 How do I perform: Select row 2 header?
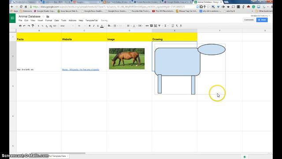pos(13,56)
